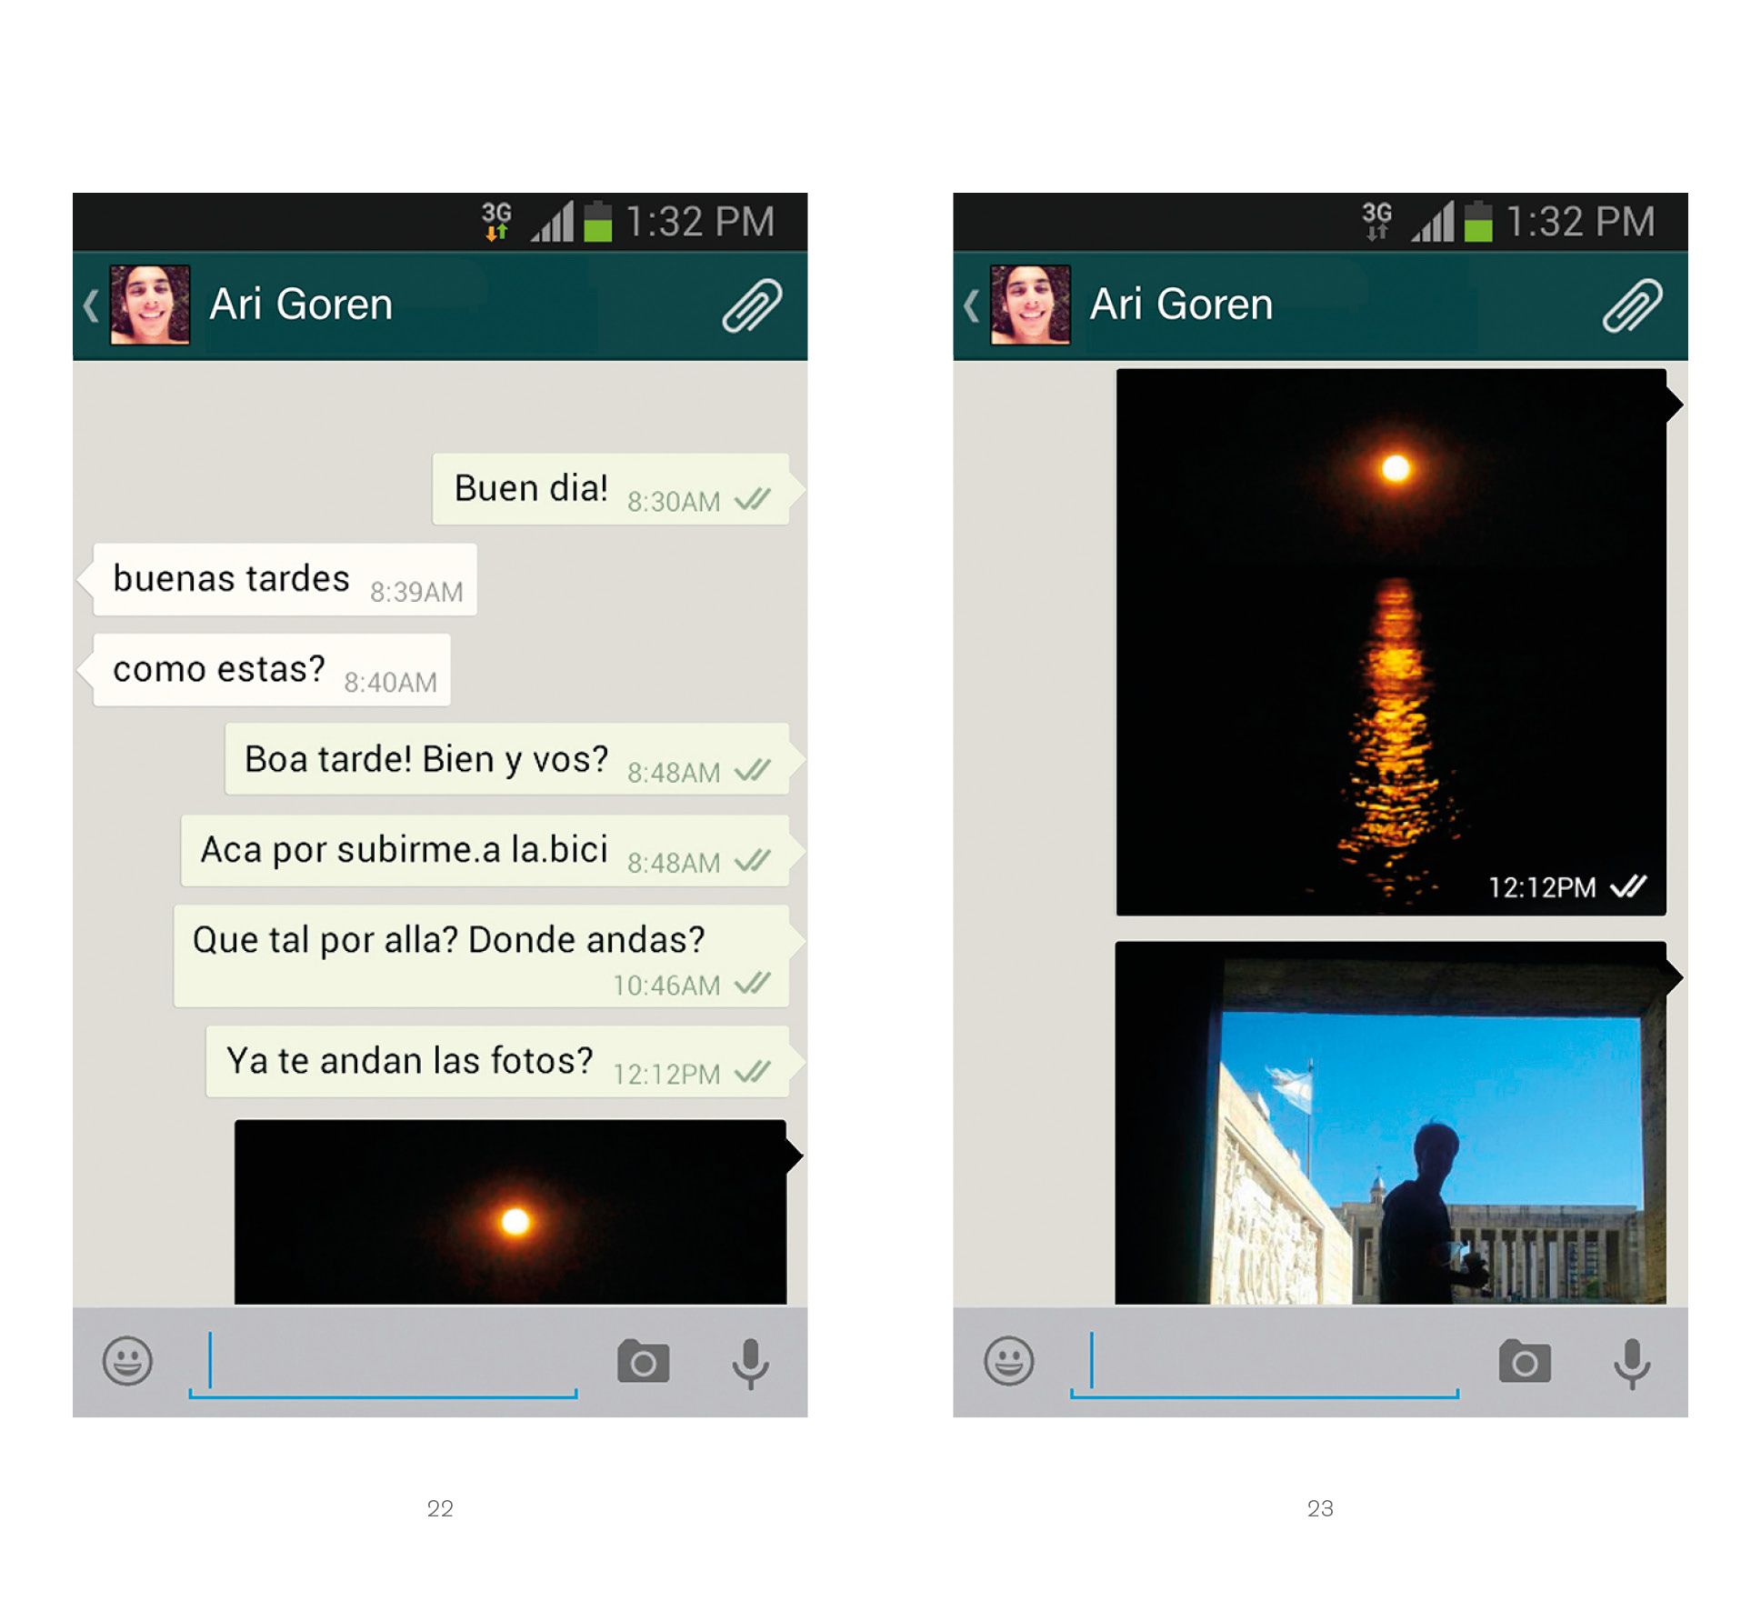Tap back chevron in right phone header
This screenshot has height=1611, width=1761.
coord(971,305)
